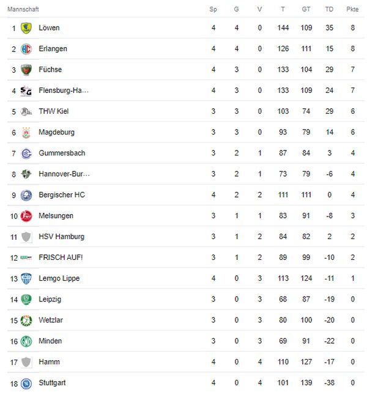The width and height of the screenshot is (367, 400).
Task: Open the Lemgo Lippe striped shield icon
Action: click(x=26, y=278)
